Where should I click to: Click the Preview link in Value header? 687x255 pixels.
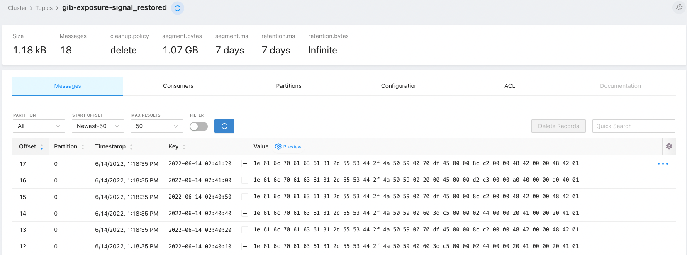pos(292,147)
